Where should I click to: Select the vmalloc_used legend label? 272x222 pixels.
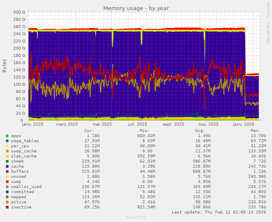tap(26, 187)
